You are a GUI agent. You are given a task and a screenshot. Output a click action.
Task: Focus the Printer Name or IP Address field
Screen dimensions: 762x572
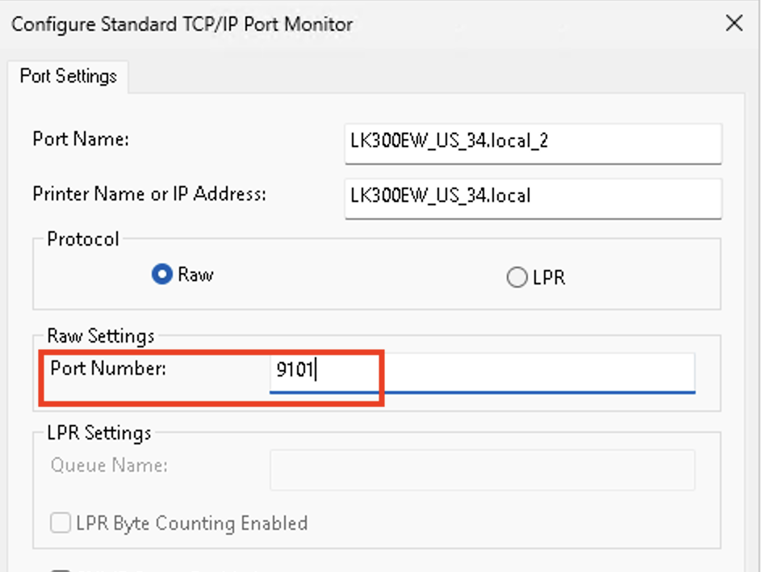532,196
